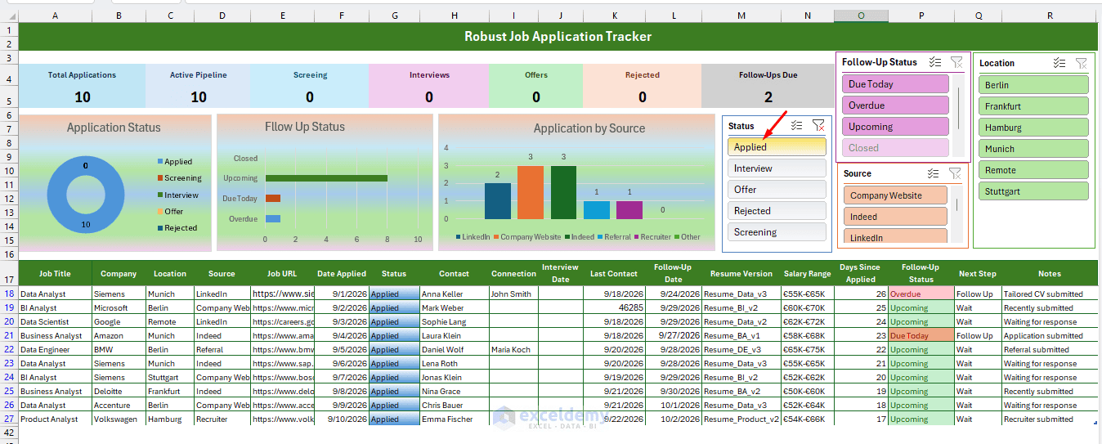The height and width of the screenshot is (444, 1102).
Task: Click Indeed bar in Application by Source chart
Action: coord(563,192)
